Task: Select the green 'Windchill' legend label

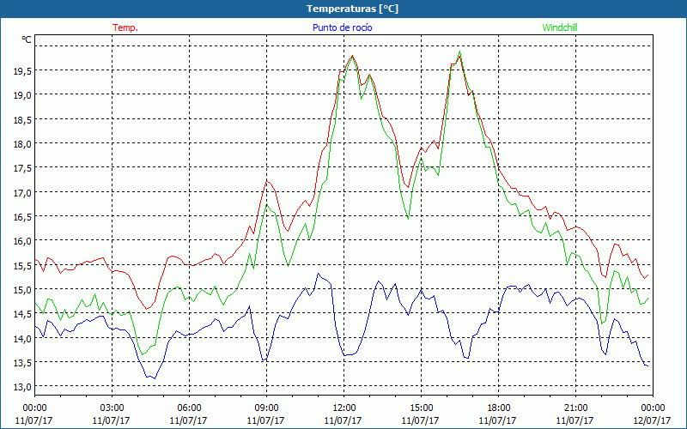Action: pyautogui.click(x=560, y=27)
